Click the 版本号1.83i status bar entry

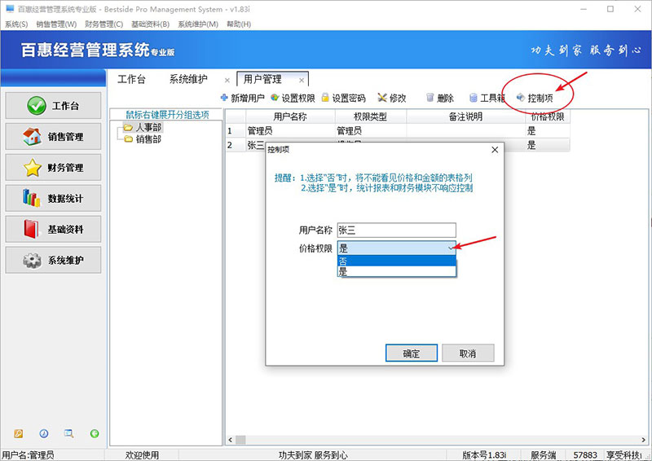[x=484, y=455]
